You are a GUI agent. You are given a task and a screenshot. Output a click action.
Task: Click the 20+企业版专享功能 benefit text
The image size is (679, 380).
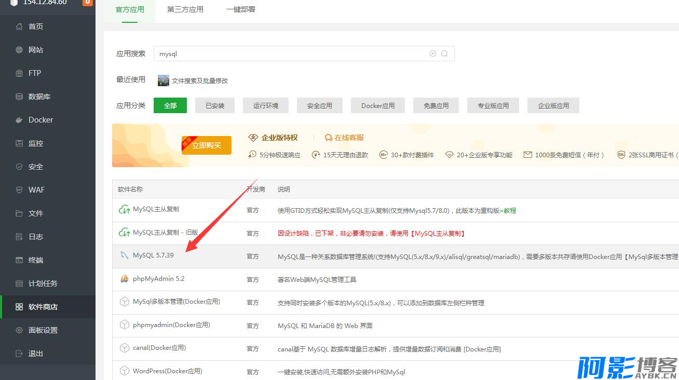point(484,155)
